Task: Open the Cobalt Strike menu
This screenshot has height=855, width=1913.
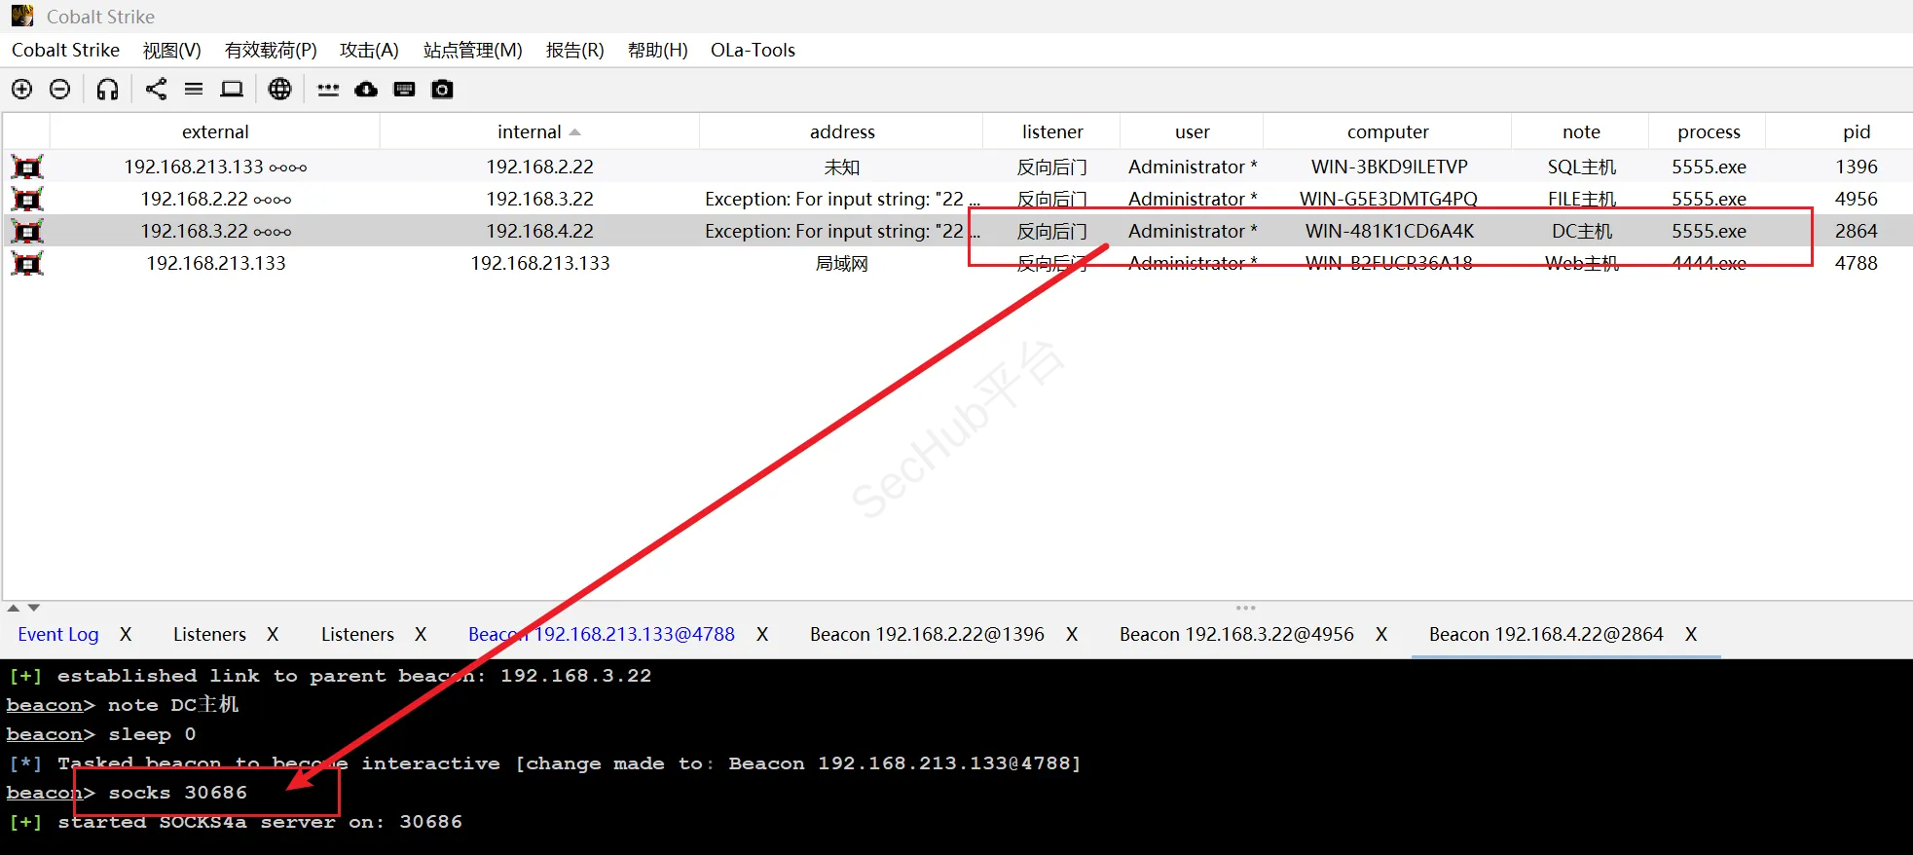Action: click(65, 50)
